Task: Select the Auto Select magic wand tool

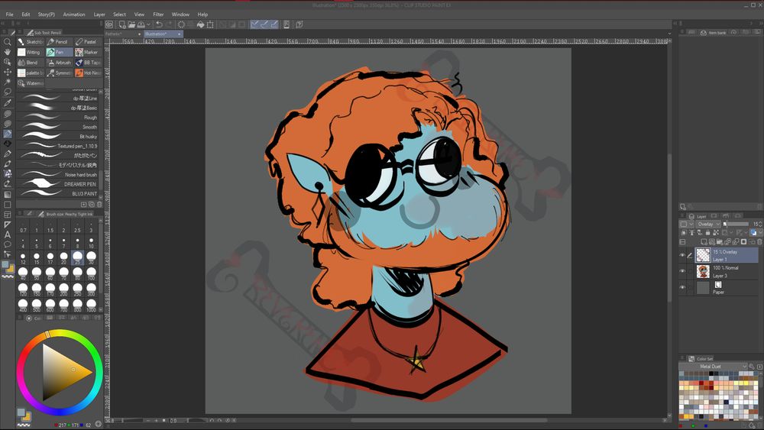Action: point(8,82)
